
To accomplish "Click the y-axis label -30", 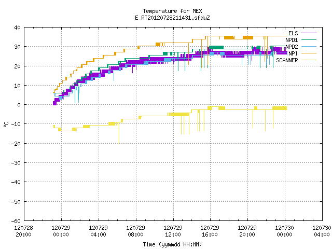I will point(16,163).
